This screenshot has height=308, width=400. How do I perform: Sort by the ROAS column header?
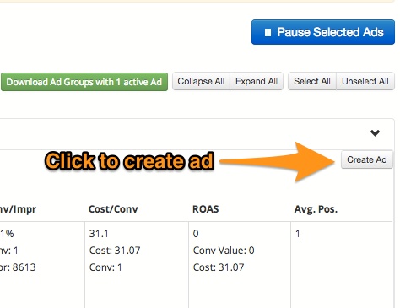tap(206, 209)
